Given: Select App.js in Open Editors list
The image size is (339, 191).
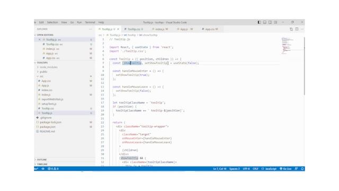Looking at the screenshot, I should (x=65, y=54).
